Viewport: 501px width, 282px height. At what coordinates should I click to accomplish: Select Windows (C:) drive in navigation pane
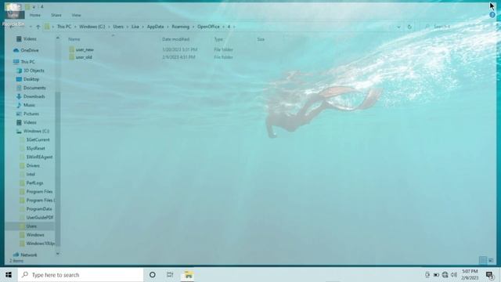tap(36, 131)
